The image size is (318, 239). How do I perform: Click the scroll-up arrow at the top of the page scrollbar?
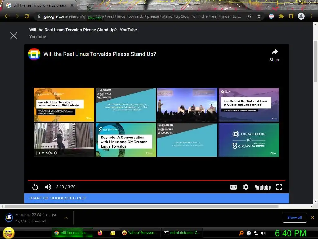click(316, 25)
